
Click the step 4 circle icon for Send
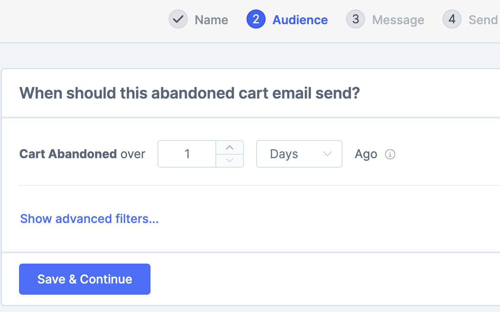point(452,19)
